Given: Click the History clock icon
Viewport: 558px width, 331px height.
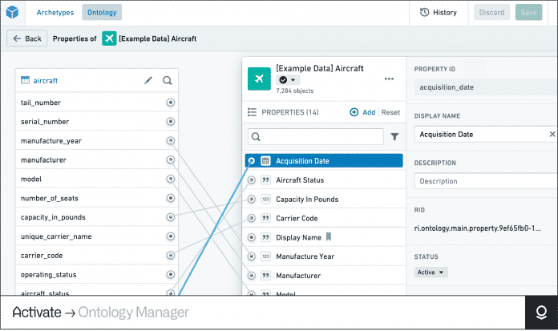Looking at the screenshot, I should [x=424, y=13].
